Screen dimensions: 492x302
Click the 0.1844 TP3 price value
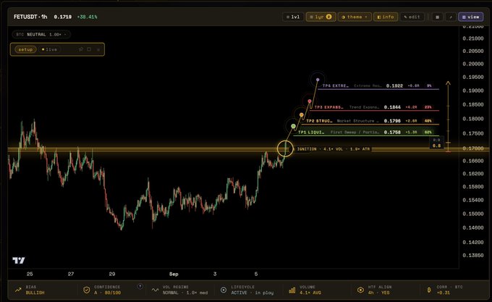point(392,107)
